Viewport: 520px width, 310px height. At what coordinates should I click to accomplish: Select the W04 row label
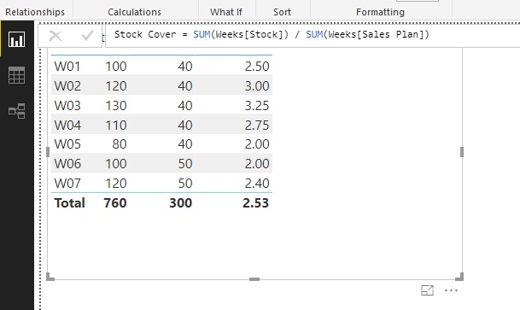[67, 125]
